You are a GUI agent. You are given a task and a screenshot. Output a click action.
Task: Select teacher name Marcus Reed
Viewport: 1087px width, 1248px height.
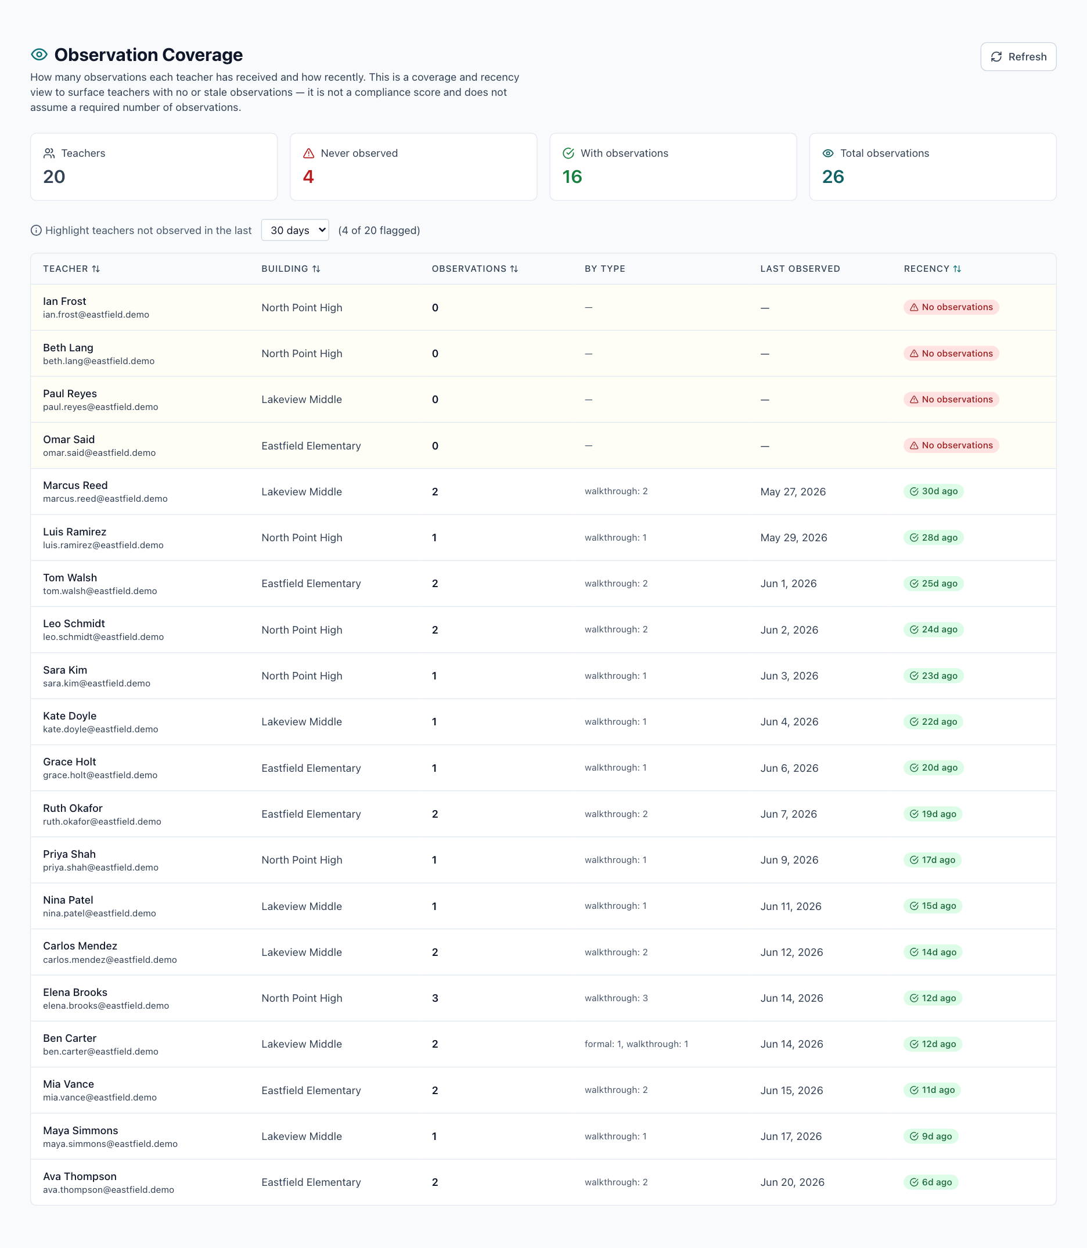[x=75, y=485]
